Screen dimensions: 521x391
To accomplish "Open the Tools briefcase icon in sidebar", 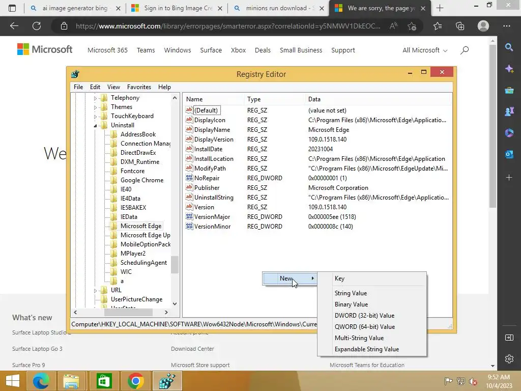I will click(509, 90).
